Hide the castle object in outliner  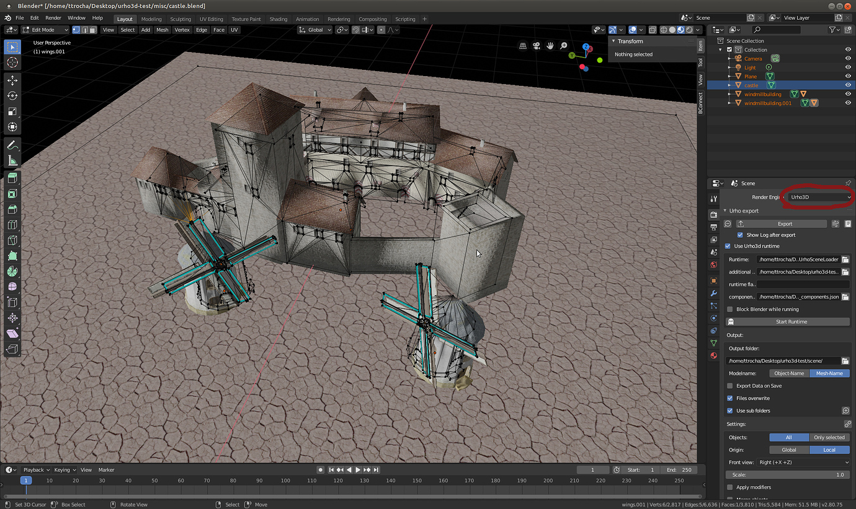[847, 85]
